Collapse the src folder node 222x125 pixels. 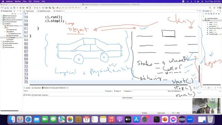tap(3, 28)
